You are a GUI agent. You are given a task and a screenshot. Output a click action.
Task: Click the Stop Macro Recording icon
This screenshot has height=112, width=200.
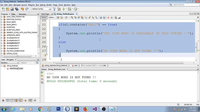point(112,17)
